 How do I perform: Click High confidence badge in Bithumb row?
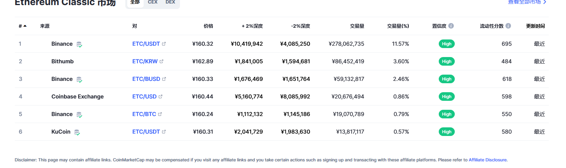(447, 61)
